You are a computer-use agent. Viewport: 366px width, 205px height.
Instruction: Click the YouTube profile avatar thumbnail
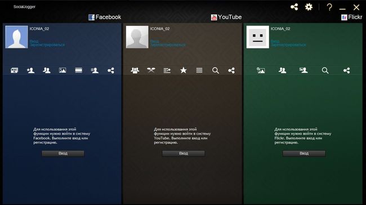point(137,37)
